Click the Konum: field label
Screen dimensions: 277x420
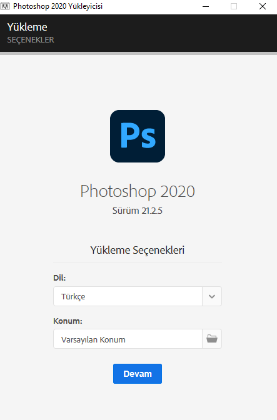(x=68, y=321)
